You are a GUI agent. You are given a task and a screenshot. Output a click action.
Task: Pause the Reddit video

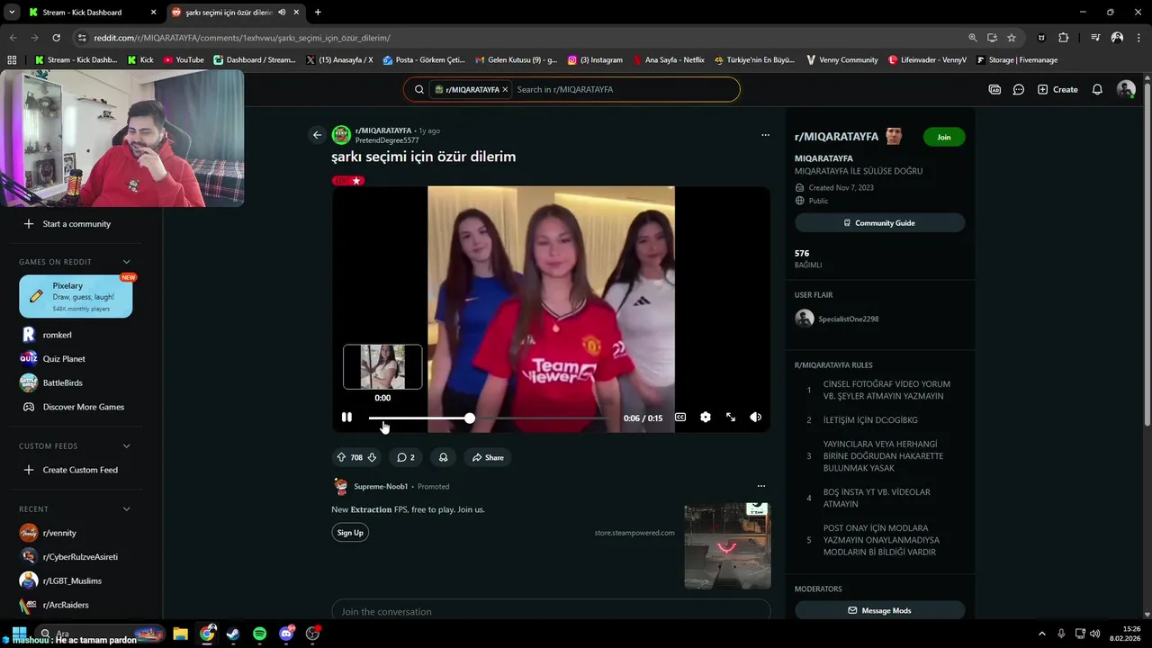[346, 418]
